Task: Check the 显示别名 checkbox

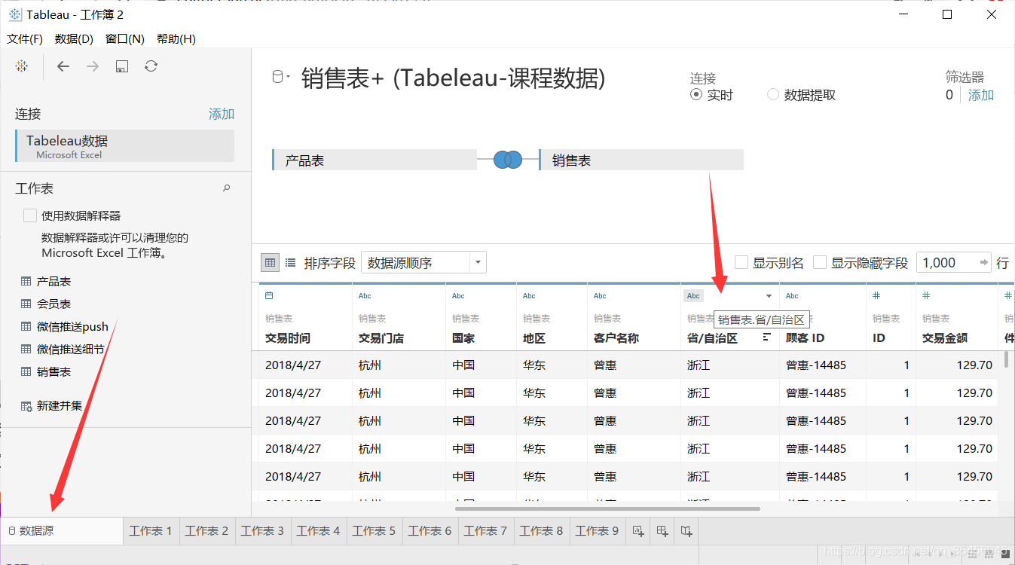Action: point(741,262)
